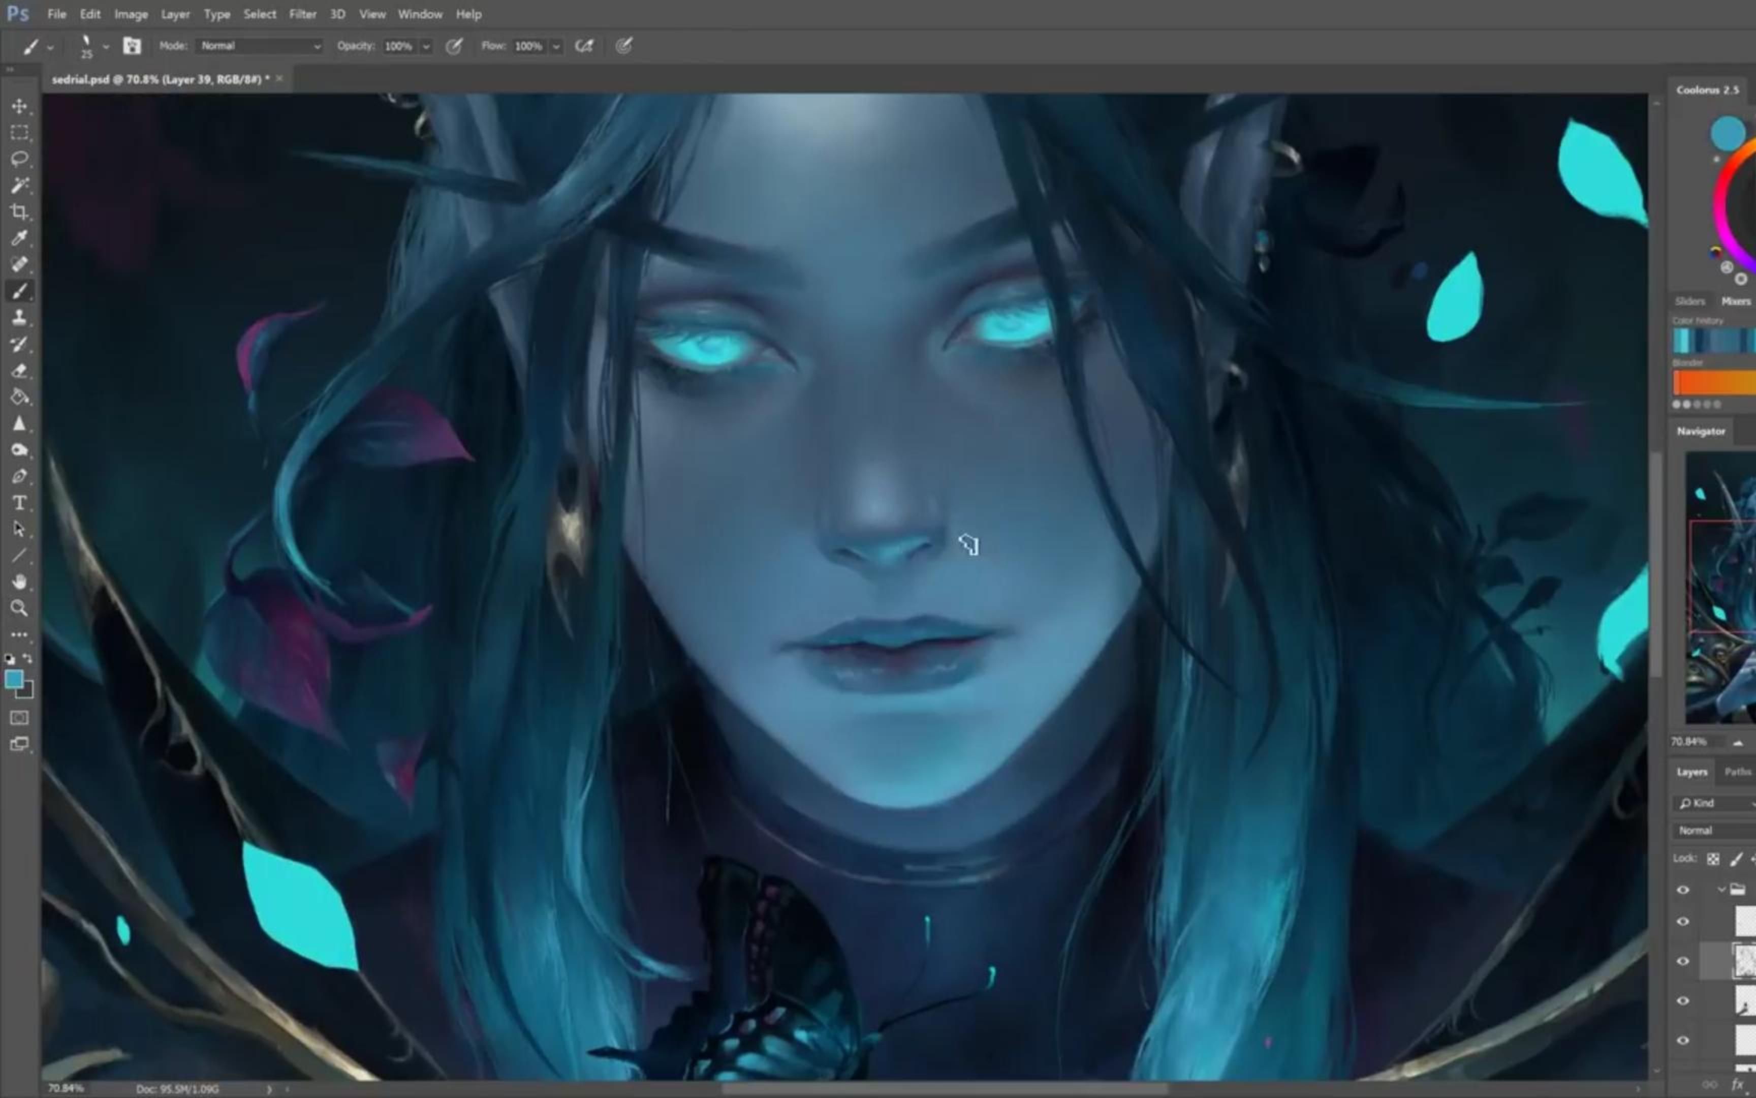Click the Navigator preview thumbnail
Image resolution: width=1756 pixels, height=1098 pixels.
[x=1720, y=588]
